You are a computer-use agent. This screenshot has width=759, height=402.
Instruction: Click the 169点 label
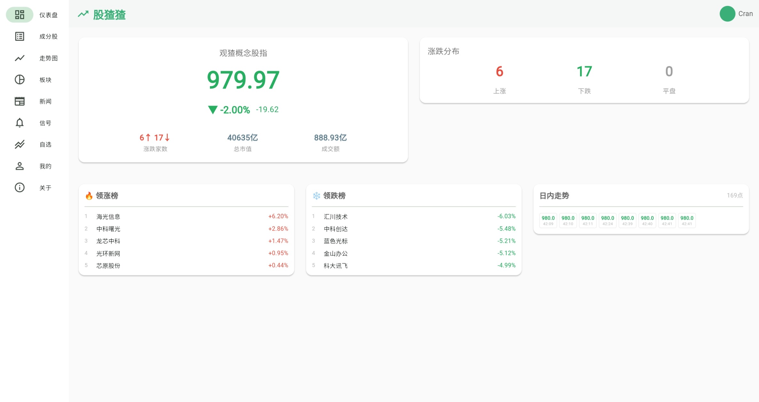(735, 195)
